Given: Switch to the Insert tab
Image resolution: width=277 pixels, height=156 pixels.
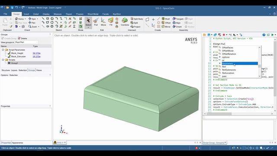Looking at the screenshot, I should pyautogui.click(x=26, y=14).
